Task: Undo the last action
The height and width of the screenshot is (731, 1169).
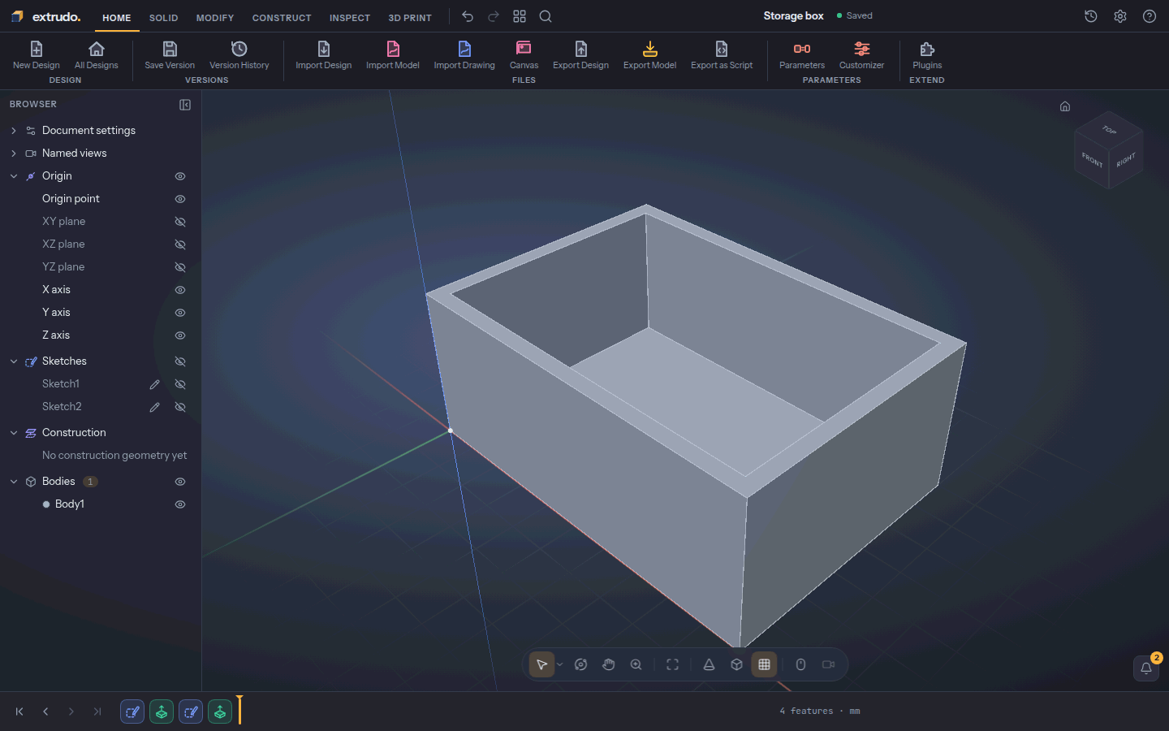Action: point(468,16)
